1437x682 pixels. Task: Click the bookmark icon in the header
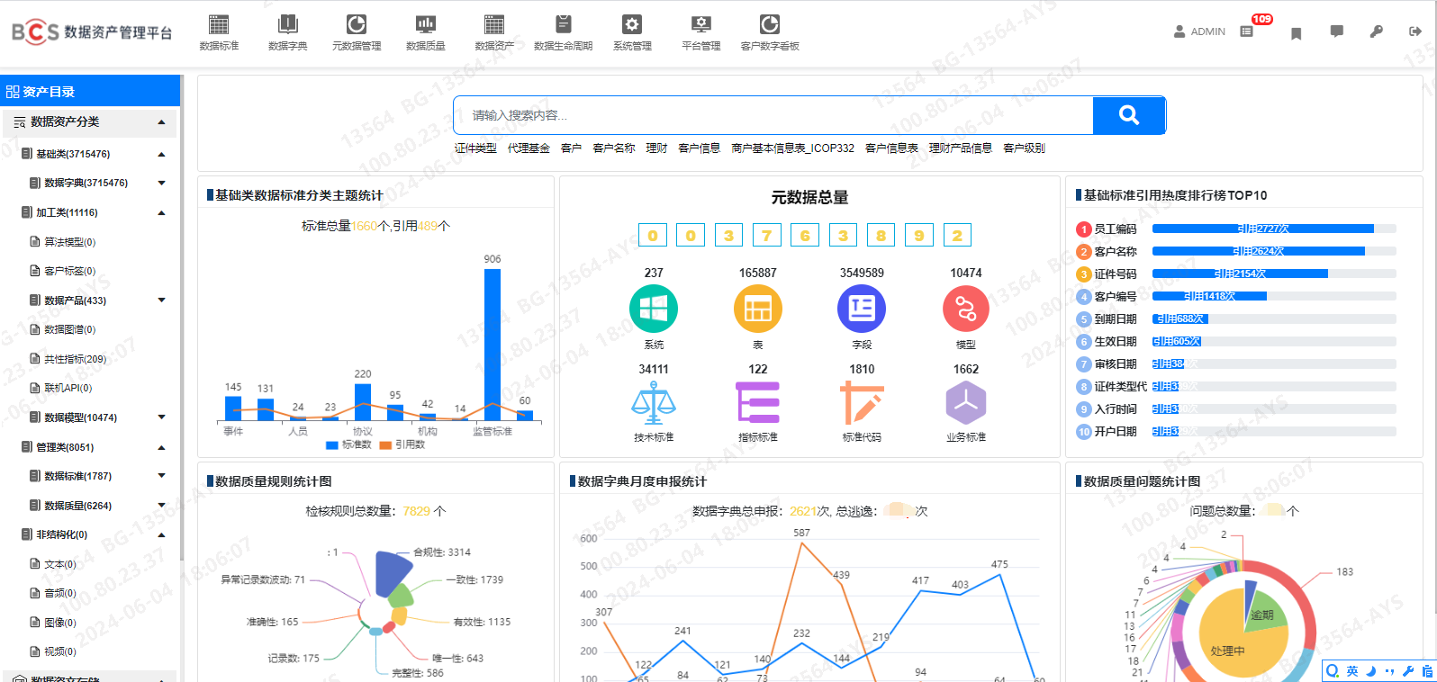pos(1297,33)
